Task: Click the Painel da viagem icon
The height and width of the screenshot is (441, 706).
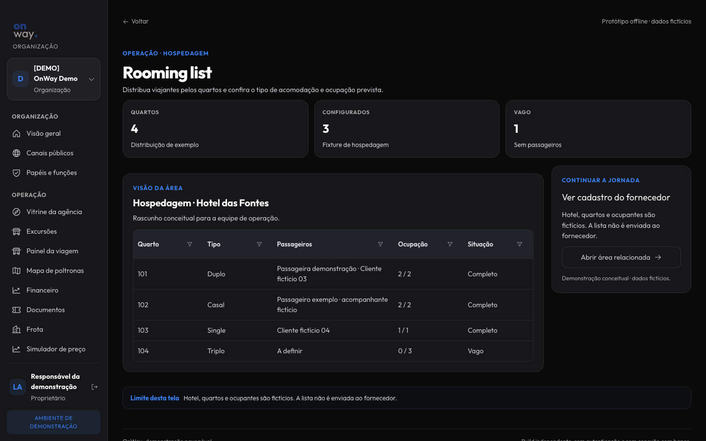Action: 16,251
